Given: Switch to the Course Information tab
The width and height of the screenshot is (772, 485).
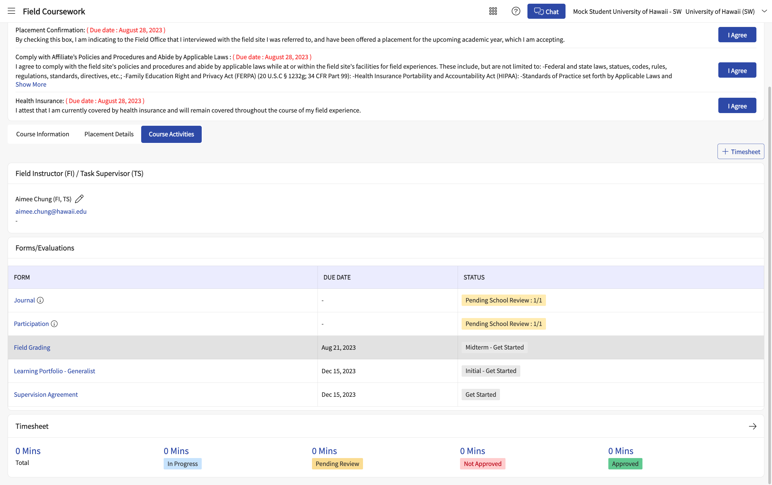Looking at the screenshot, I should click(x=43, y=134).
